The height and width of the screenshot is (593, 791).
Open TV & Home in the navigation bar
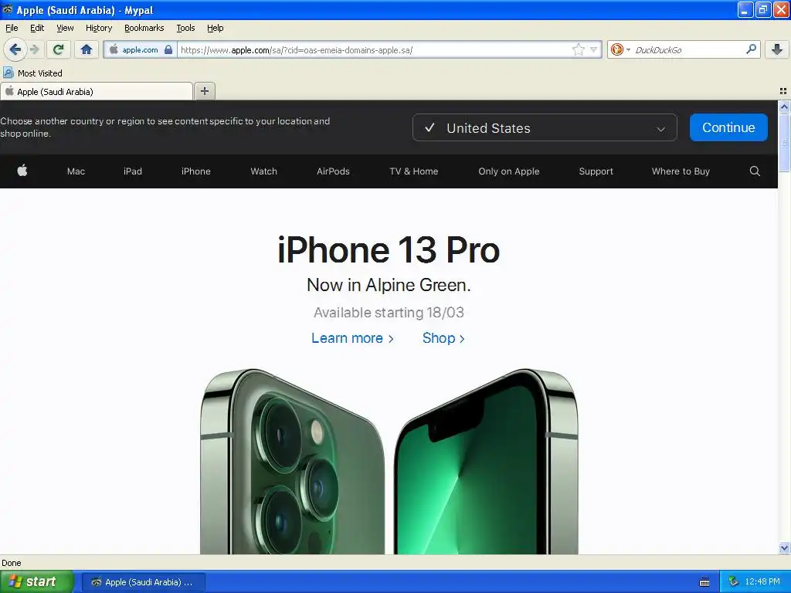click(414, 171)
